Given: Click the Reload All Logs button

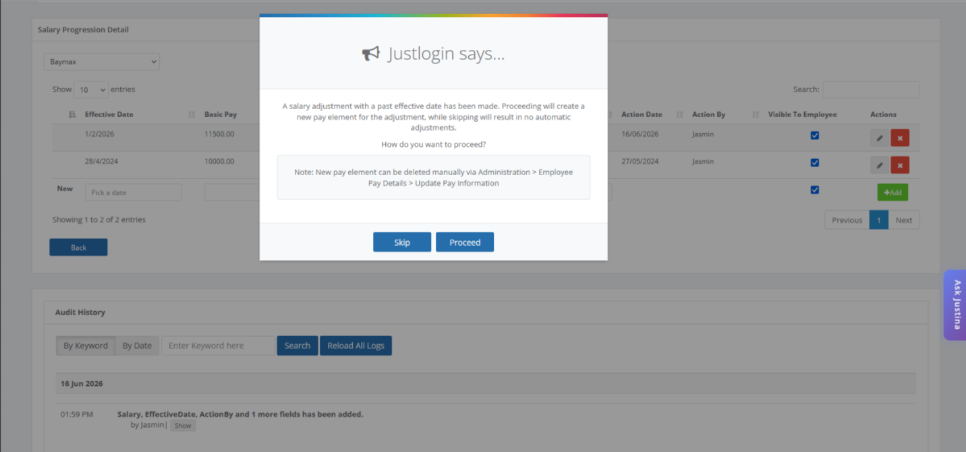Looking at the screenshot, I should pos(356,346).
